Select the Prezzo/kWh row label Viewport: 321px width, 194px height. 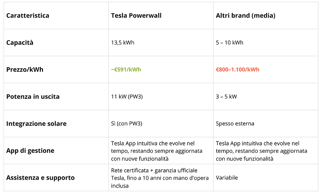pos(25,70)
